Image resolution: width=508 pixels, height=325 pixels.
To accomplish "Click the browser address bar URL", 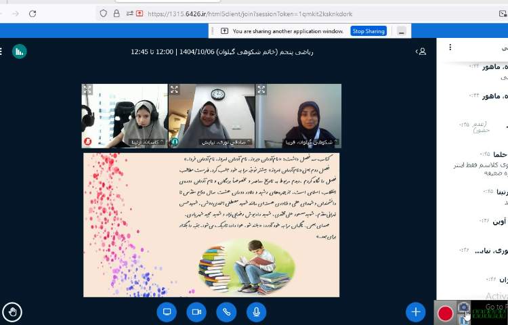I will click(251, 14).
